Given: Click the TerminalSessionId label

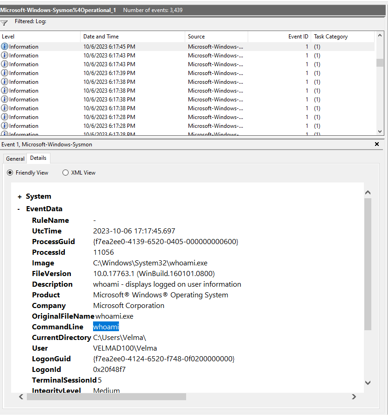Looking at the screenshot, I should tap(64, 380).
